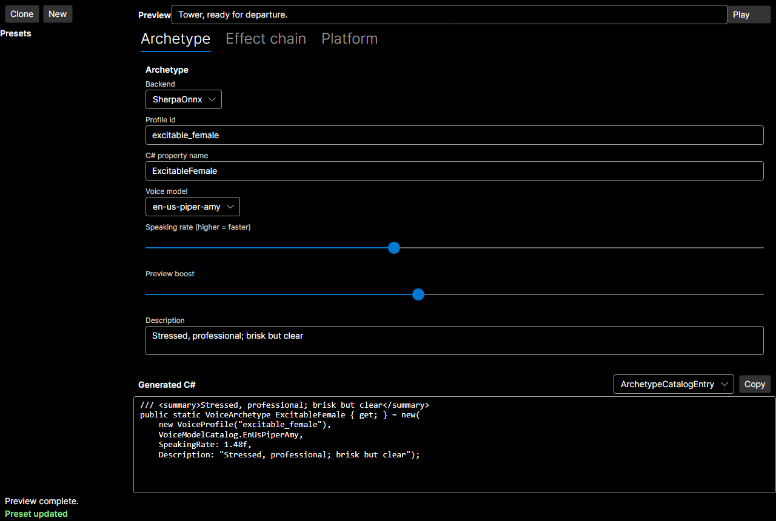Click the 'Preview complete.' status text
Image resolution: width=776 pixels, height=521 pixels.
point(42,501)
